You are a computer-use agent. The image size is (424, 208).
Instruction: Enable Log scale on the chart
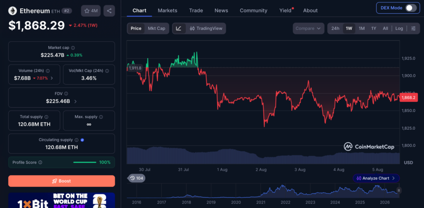(x=399, y=29)
